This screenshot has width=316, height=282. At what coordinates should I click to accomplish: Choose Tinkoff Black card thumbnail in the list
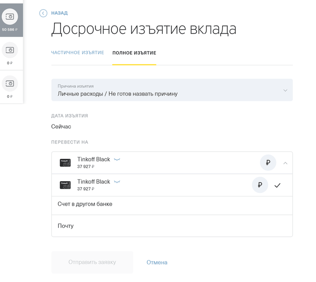[x=65, y=185]
